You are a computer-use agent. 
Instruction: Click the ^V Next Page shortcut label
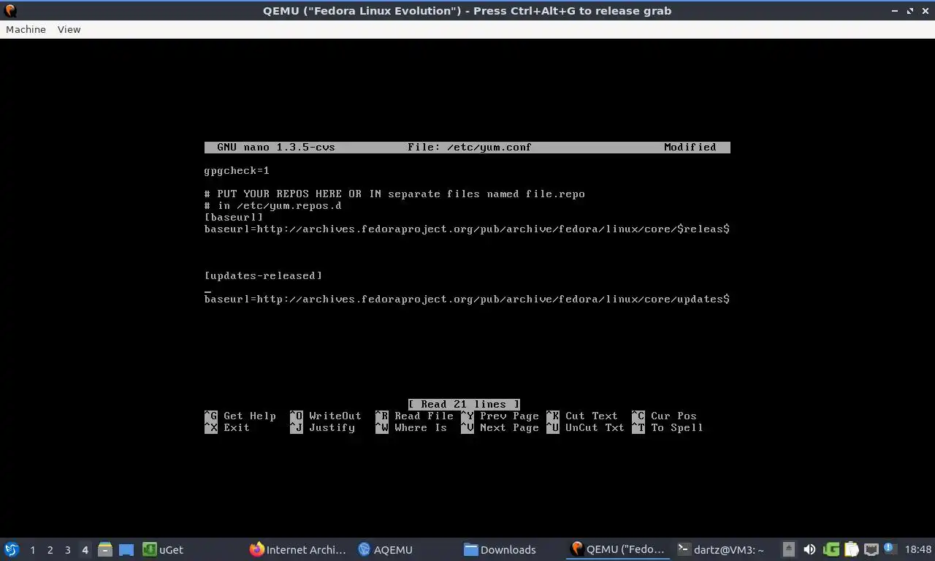500,427
